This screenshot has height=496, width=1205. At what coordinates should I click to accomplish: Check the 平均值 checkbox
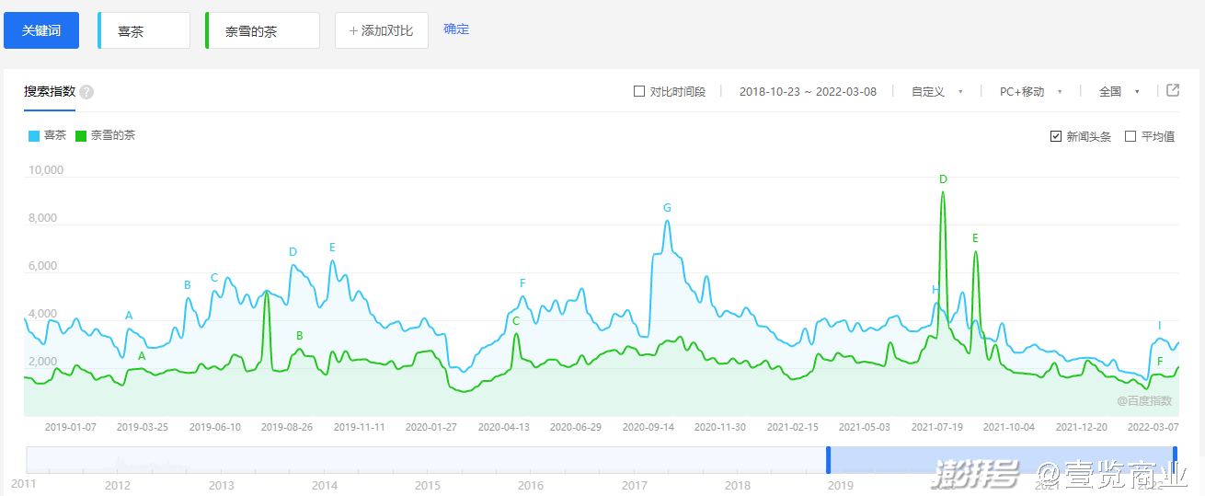(x=1130, y=136)
